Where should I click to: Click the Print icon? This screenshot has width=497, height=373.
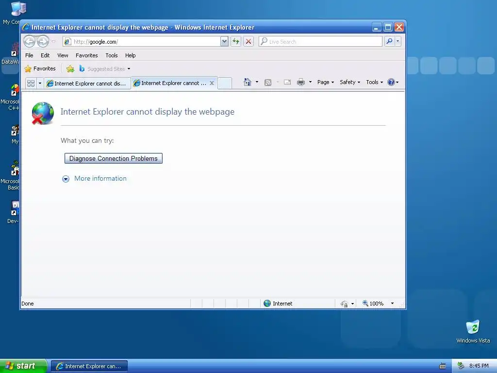[x=301, y=83]
